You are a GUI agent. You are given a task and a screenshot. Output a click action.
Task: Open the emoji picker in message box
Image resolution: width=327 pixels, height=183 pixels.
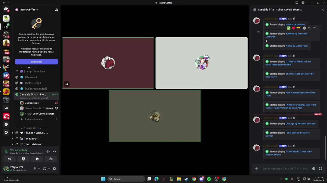pos(314,169)
